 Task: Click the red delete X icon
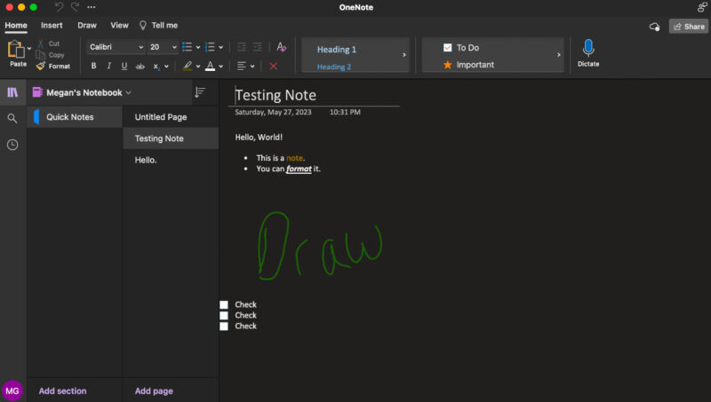coord(273,67)
